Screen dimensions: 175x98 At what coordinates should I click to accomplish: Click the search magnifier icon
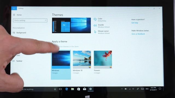pyautogui.click(x=45, y=20)
